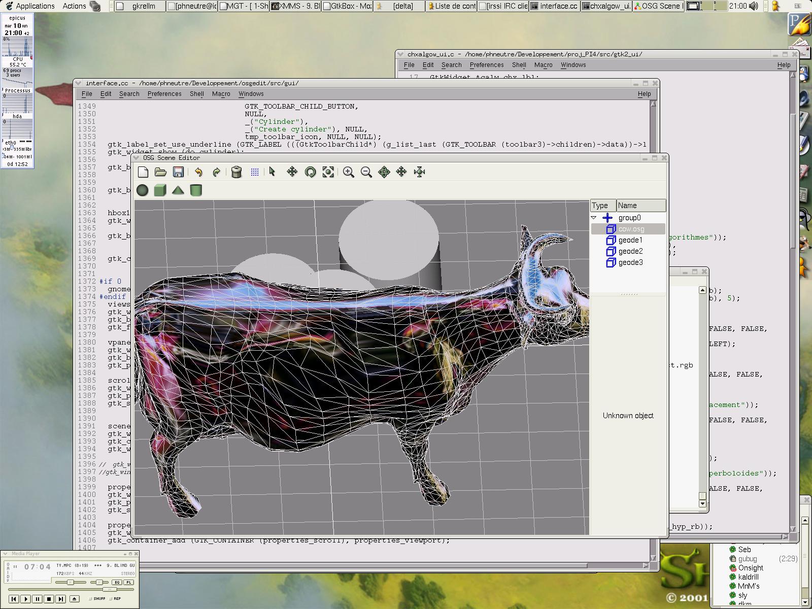Open the Shell menu in the interface.cc window
812x609 pixels.
(x=197, y=94)
